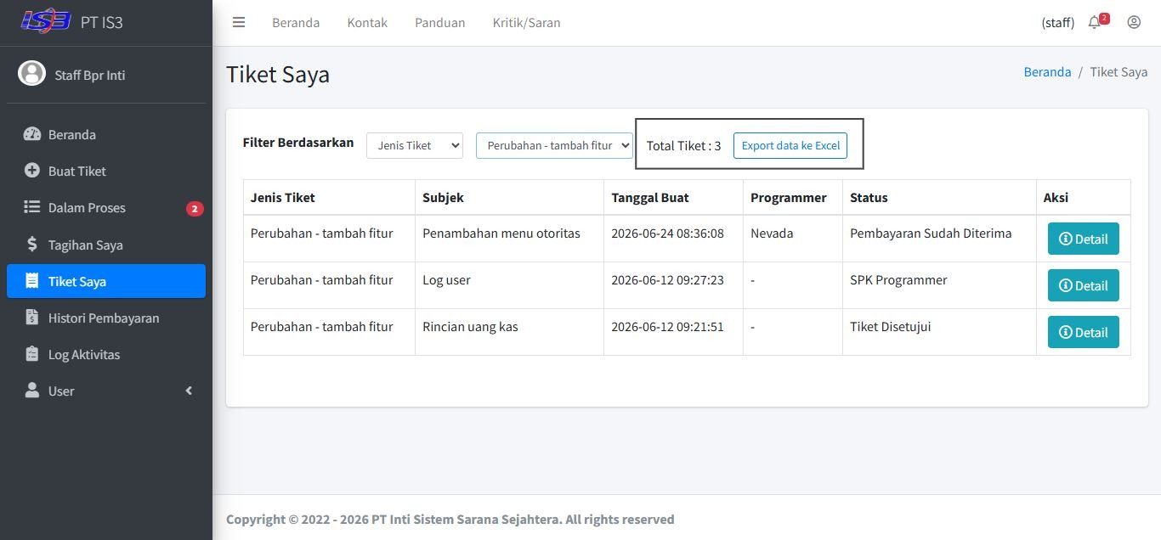Go to Tagihan Saya in sidebar
The image size is (1161, 540).
(106, 245)
